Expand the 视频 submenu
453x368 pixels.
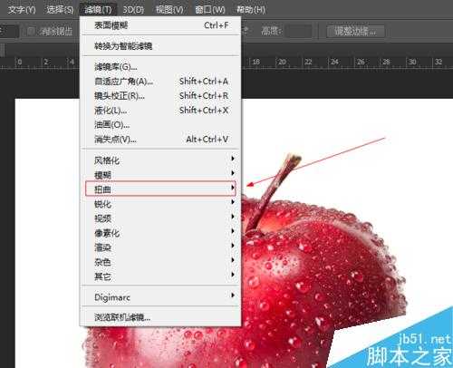(x=160, y=218)
